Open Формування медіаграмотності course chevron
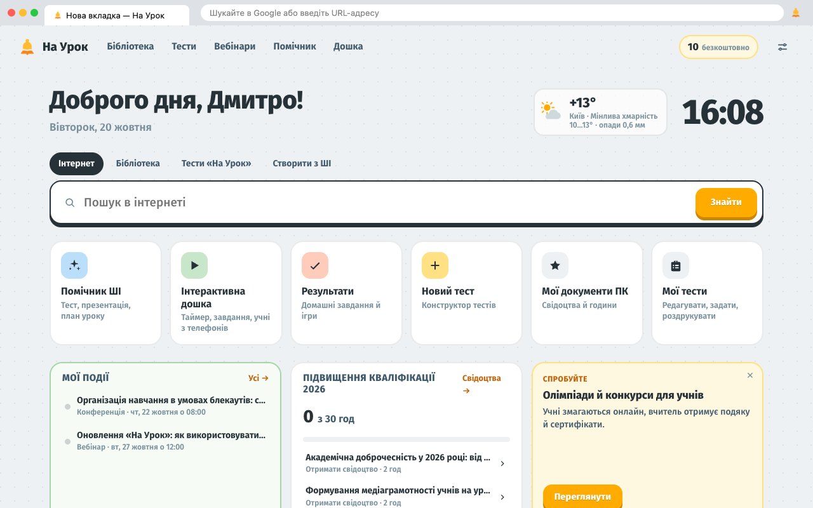 click(502, 497)
